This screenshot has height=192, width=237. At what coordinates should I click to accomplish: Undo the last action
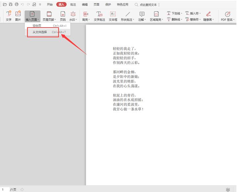(x=22, y=5)
